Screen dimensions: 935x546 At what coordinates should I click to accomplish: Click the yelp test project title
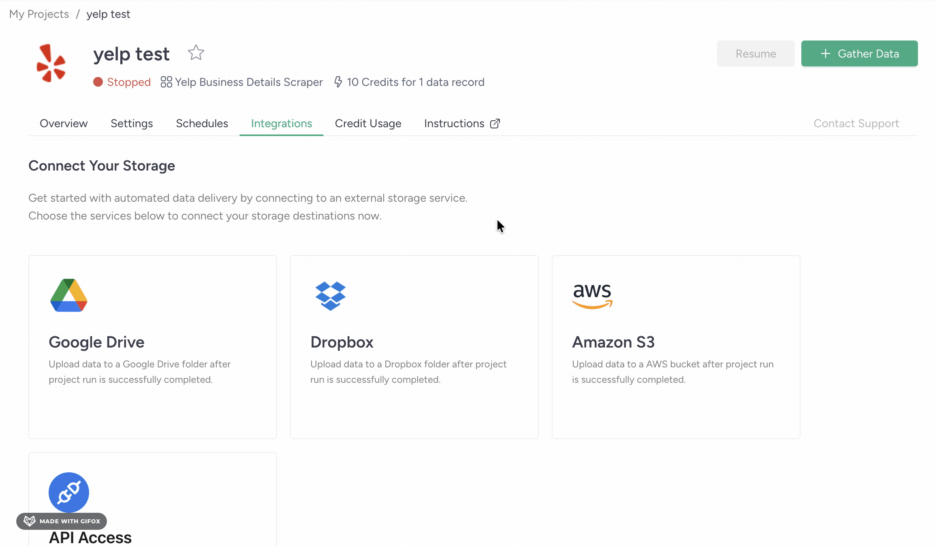click(131, 54)
